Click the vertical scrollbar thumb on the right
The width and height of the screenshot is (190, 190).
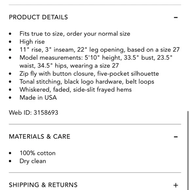[x=188, y=150]
